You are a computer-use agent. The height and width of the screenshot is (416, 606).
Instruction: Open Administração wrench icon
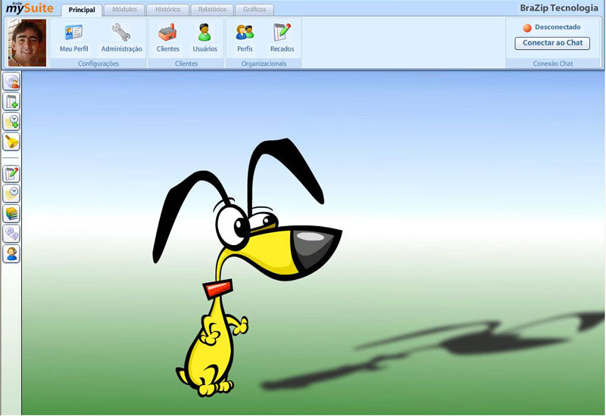coord(121,33)
